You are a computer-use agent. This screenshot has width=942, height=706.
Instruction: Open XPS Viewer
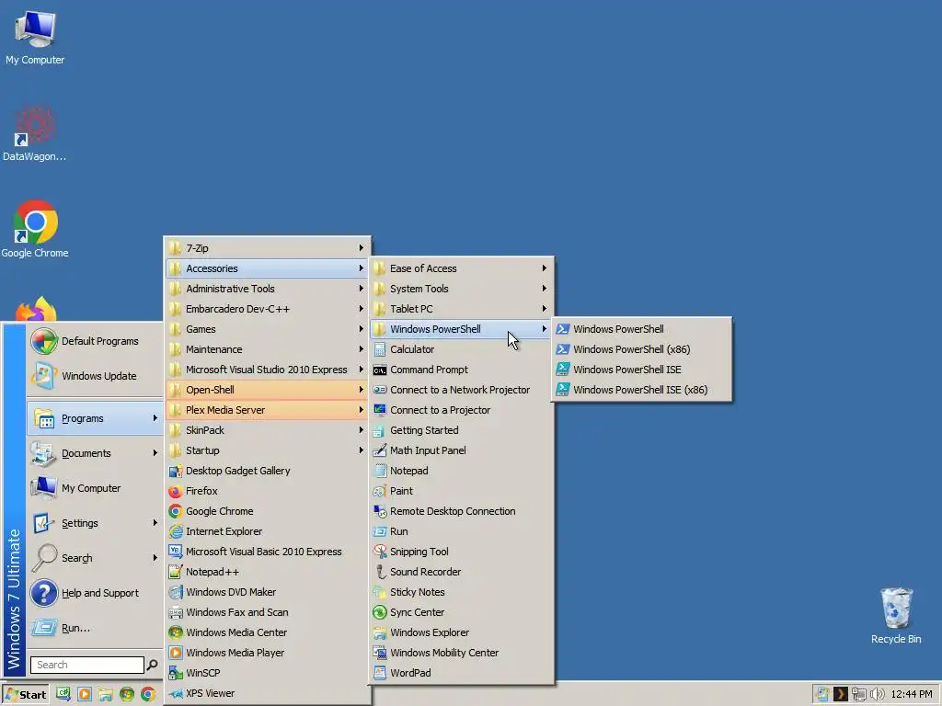coord(268,693)
